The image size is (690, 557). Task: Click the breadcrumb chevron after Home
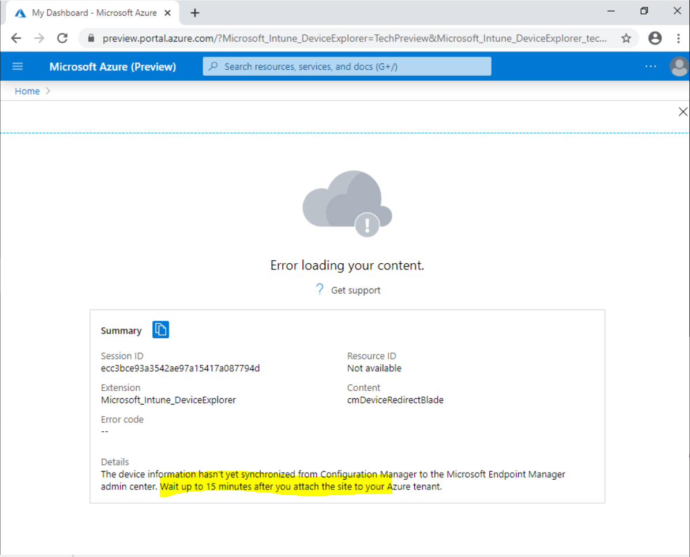click(x=48, y=91)
